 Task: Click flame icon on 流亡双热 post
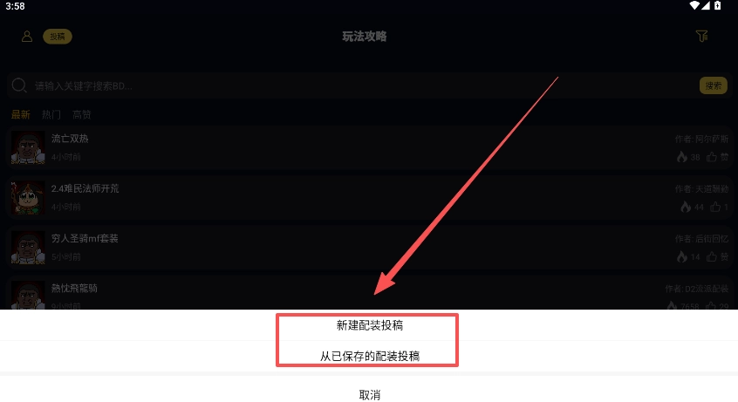pyautogui.click(x=682, y=157)
